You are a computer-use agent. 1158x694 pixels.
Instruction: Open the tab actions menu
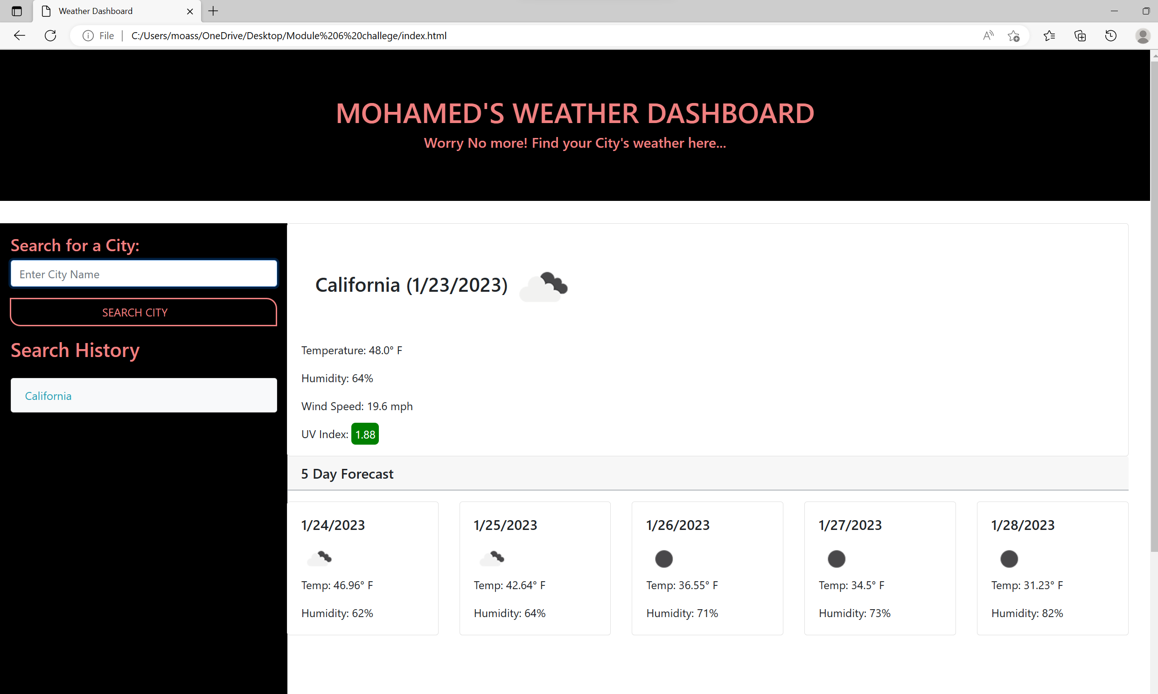(x=17, y=11)
